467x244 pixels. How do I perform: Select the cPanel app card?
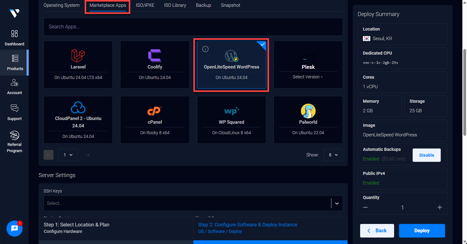[155, 120]
